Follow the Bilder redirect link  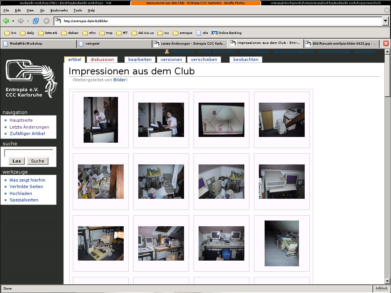tap(120, 80)
